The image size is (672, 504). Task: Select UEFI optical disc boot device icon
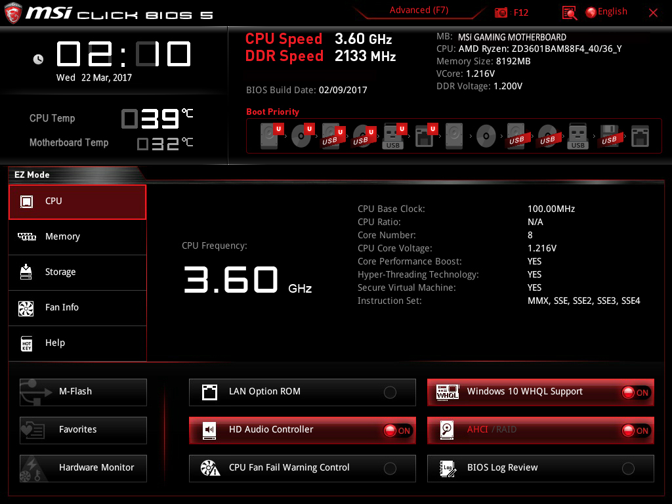[x=303, y=136]
